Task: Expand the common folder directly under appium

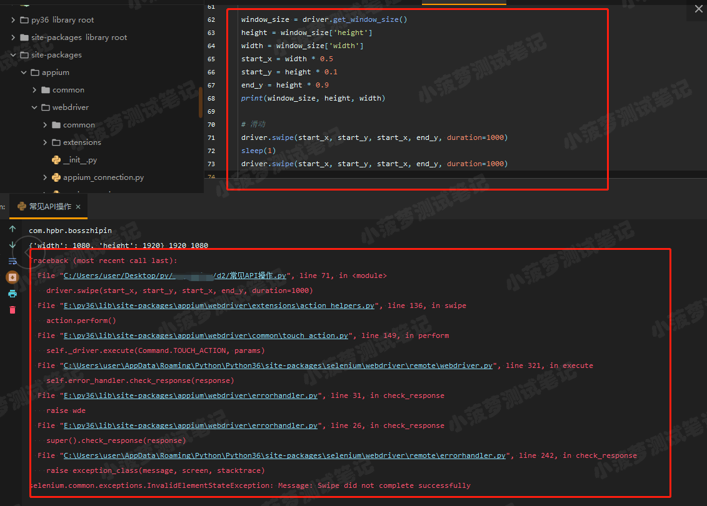Action: pos(34,90)
